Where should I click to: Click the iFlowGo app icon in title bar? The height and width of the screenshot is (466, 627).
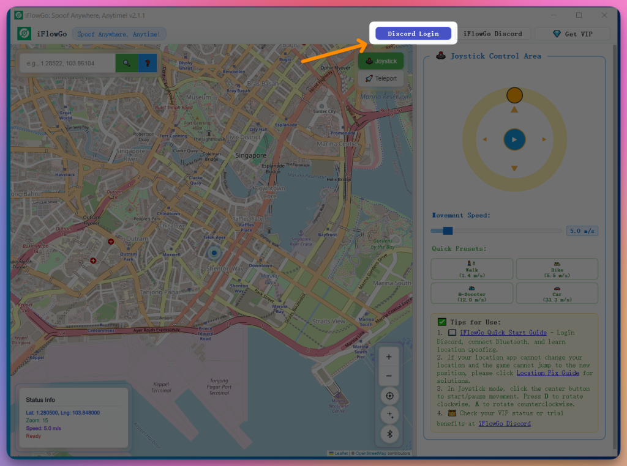(x=18, y=15)
